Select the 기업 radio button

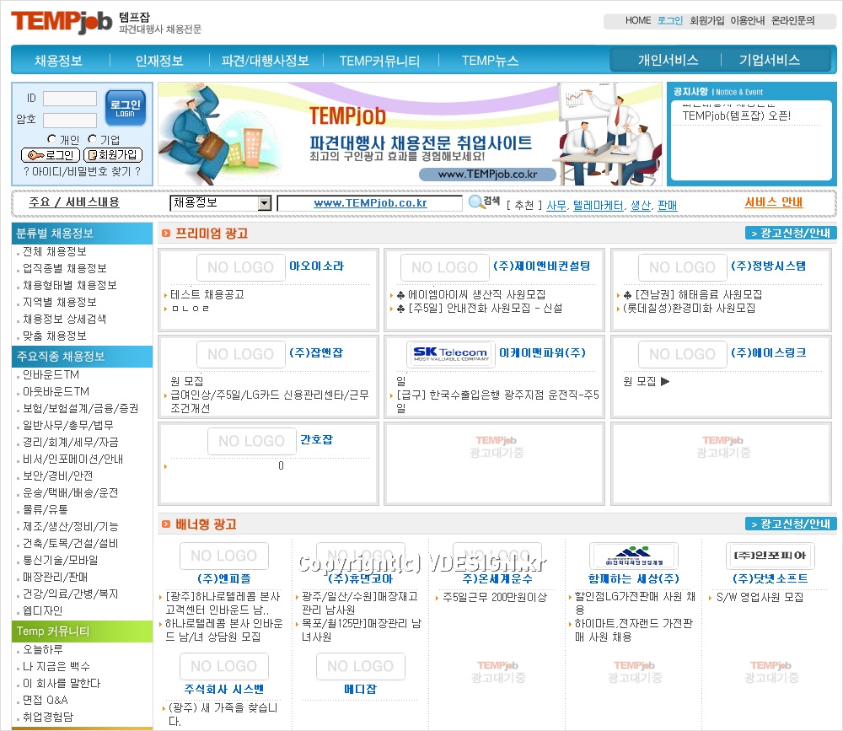[x=93, y=139]
